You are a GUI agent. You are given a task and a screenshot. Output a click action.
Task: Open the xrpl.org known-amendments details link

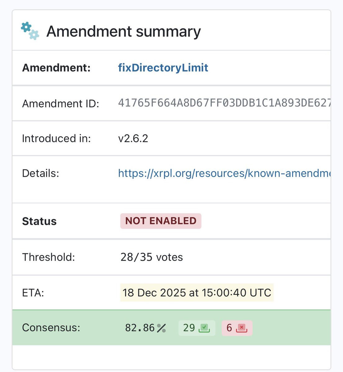[224, 173]
